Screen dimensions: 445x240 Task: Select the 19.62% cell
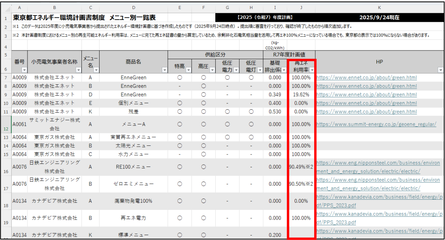tap(301, 95)
